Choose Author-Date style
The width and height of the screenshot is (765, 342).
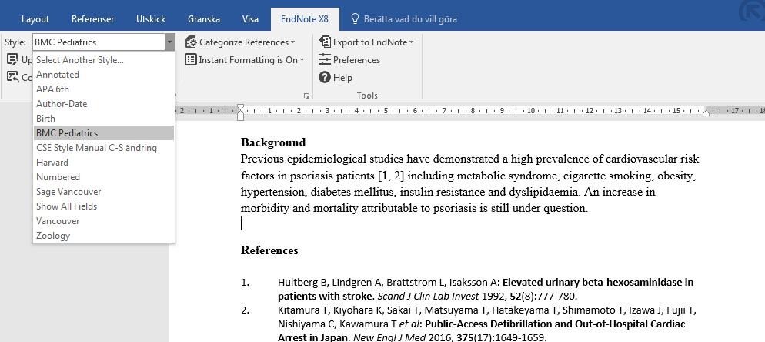104,104
